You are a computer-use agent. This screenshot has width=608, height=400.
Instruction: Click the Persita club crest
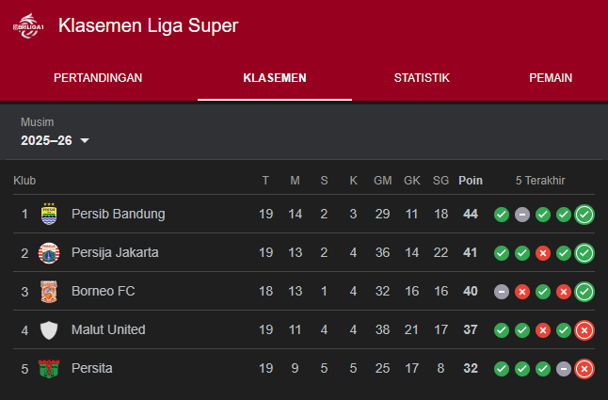pos(49,368)
